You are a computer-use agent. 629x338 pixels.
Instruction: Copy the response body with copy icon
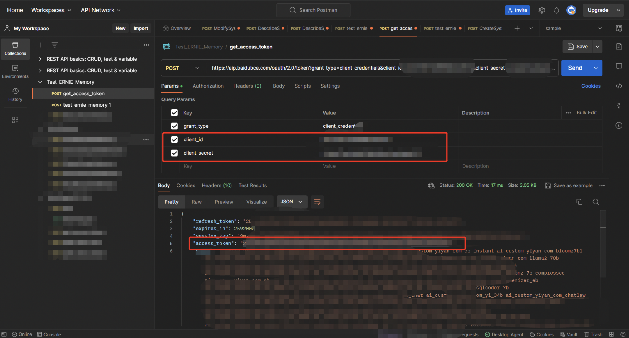click(579, 202)
